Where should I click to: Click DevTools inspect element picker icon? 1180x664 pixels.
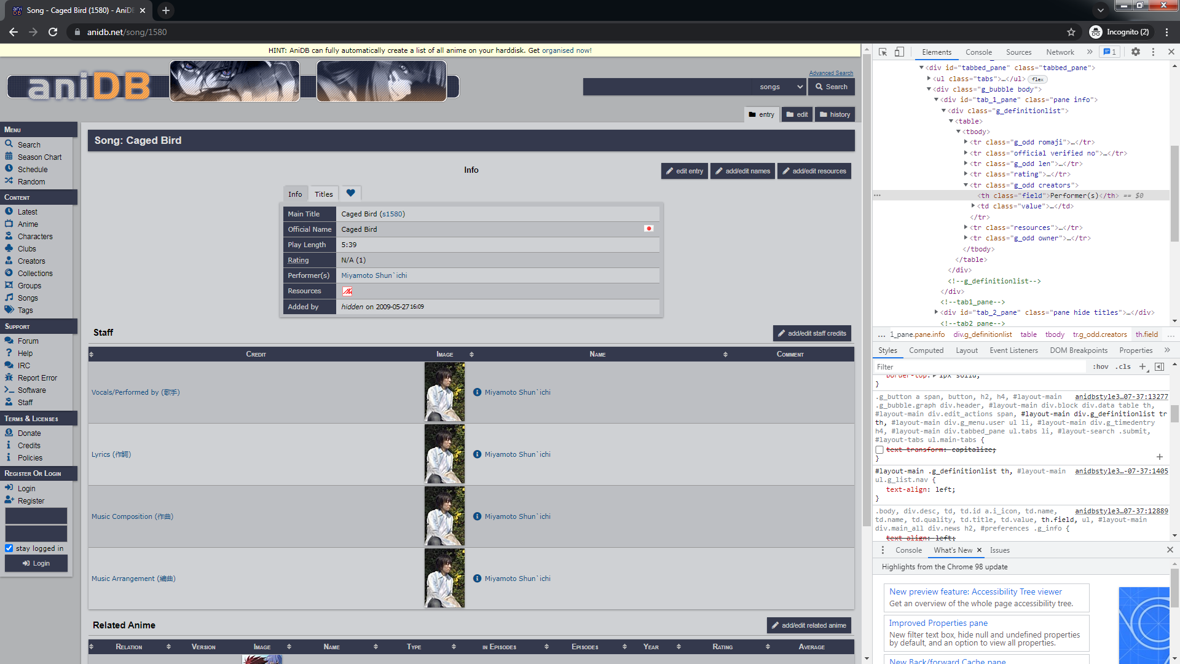(x=883, y=52)
